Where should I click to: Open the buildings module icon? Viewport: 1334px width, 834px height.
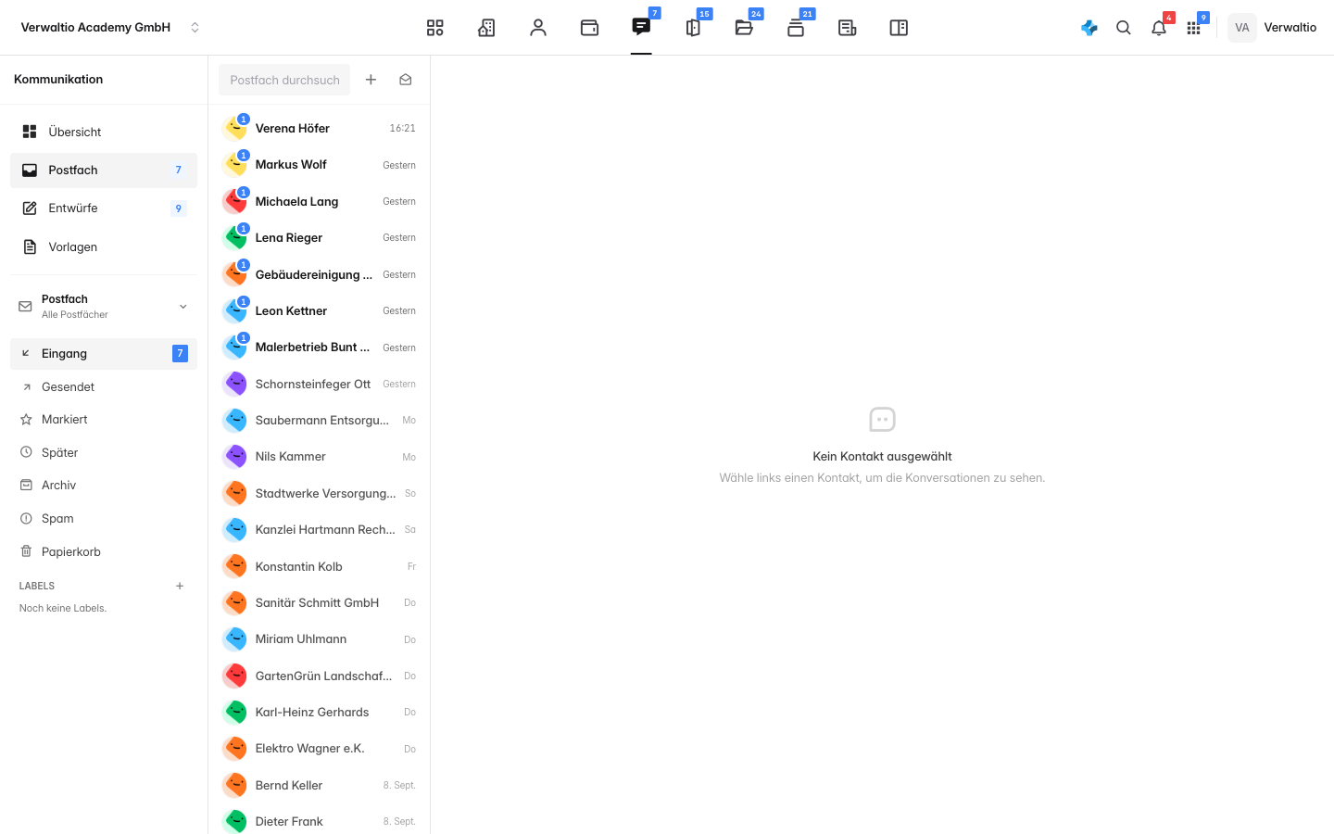486,28
